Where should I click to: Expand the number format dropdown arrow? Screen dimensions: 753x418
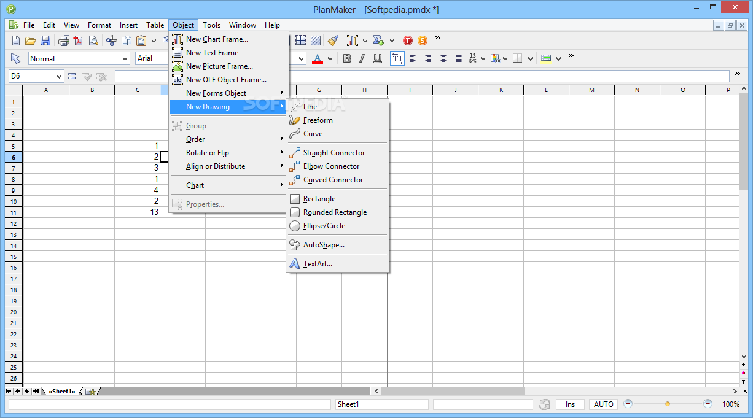(483, 58)
